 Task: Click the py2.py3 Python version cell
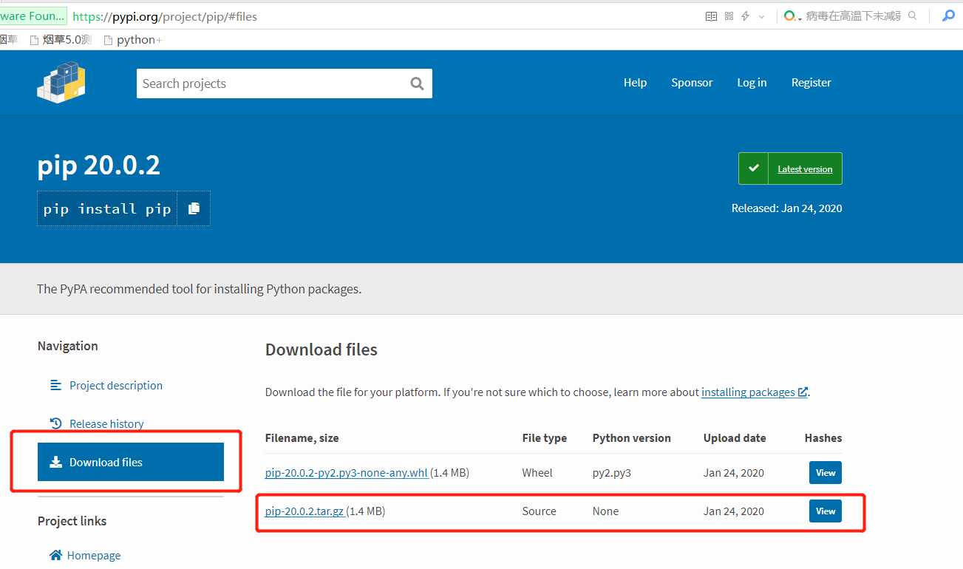coord(612,472)
